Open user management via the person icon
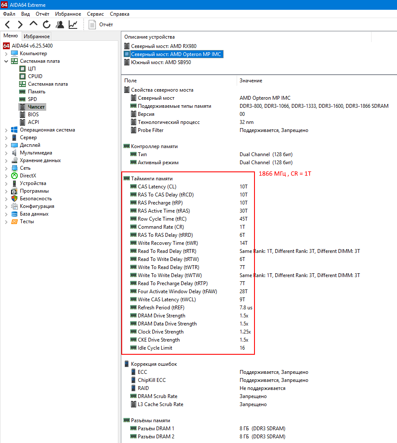This screenshot has height=443, width=397. coord(59,25)
